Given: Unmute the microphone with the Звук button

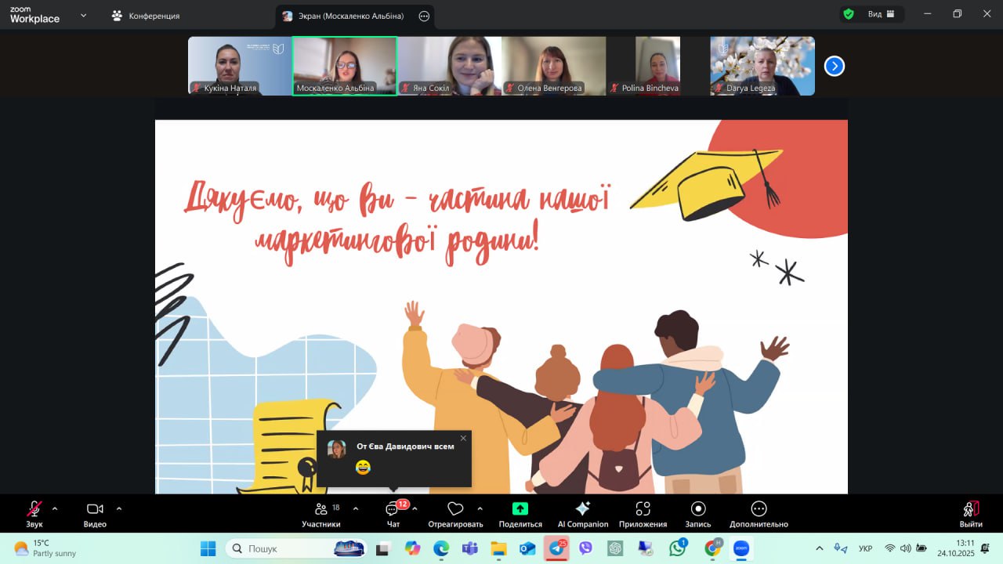Looking at the screenshot, I should (x=34, y=514).
